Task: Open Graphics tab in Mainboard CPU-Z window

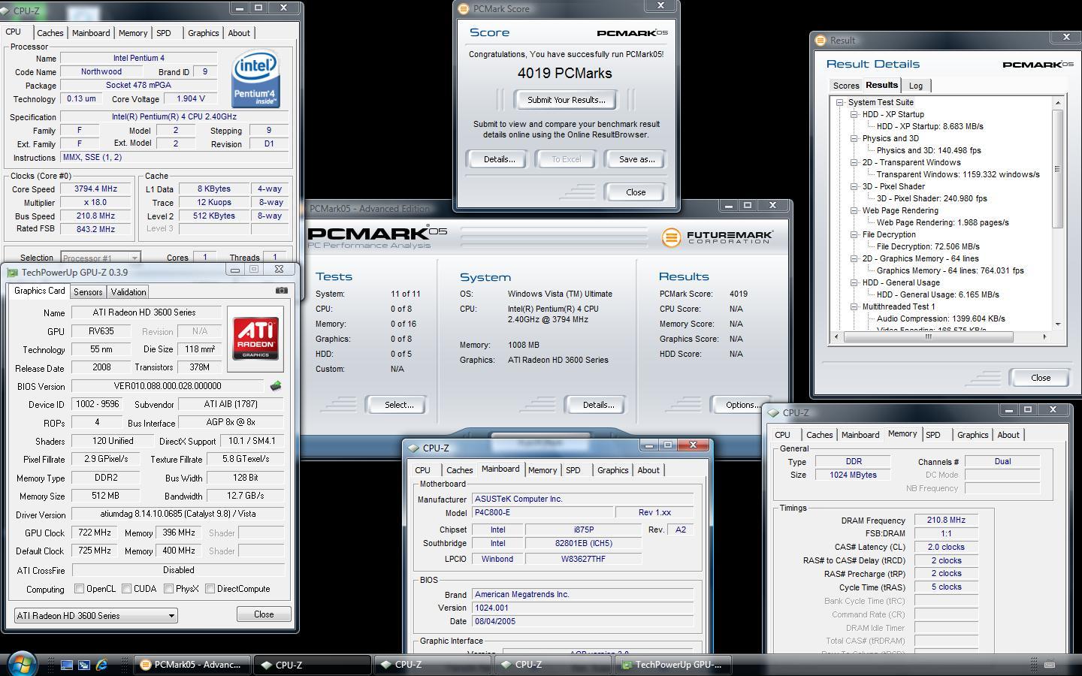Action: 612,470
